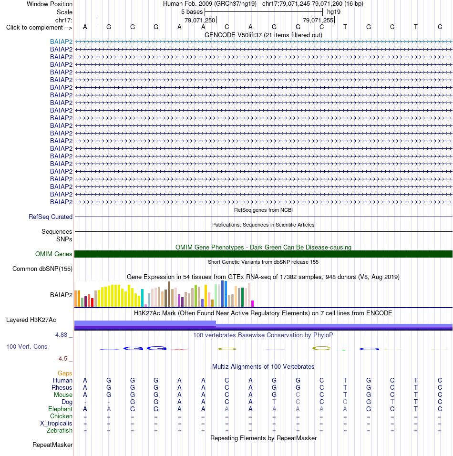The image size is (453, 456).
Task: Select the Human alignment row label
Action: tap(62, 380)
